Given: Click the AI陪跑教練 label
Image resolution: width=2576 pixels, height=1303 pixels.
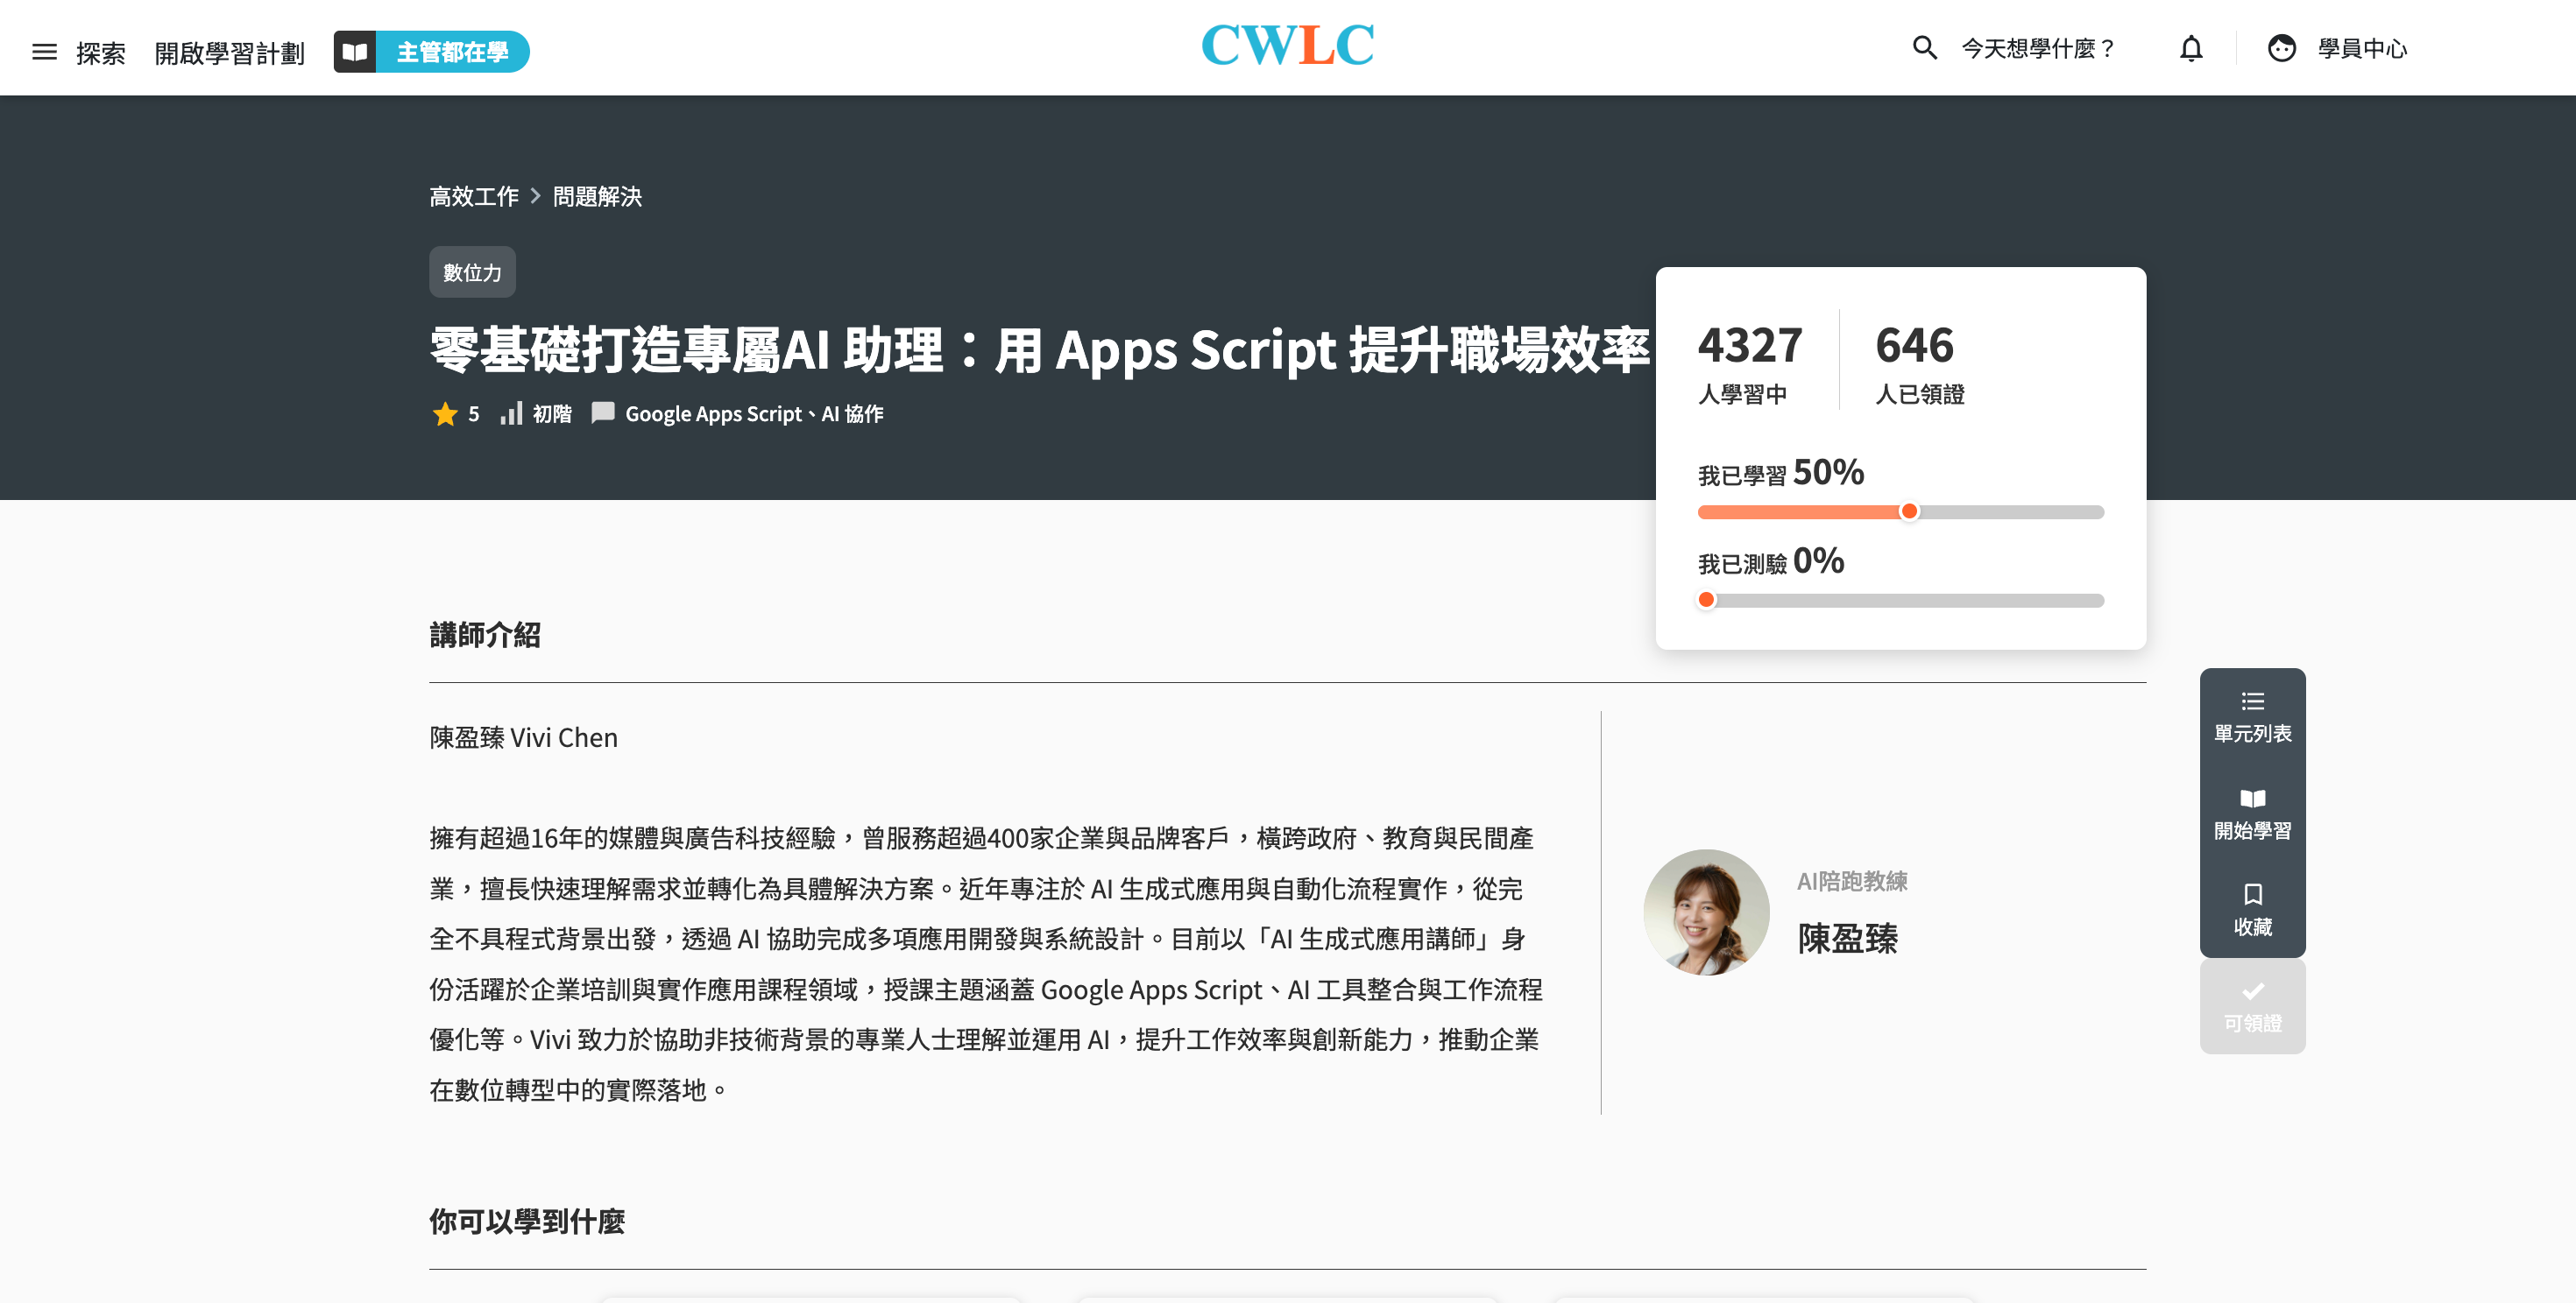Looking at the screenshot, I should pos(1852,881).
